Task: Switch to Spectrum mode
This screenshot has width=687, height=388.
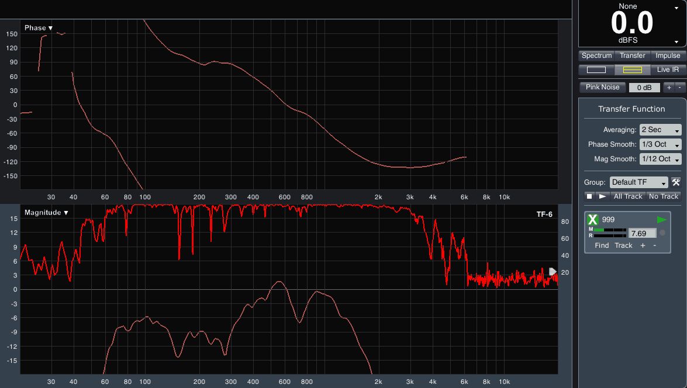Action: tap(596, 56)
